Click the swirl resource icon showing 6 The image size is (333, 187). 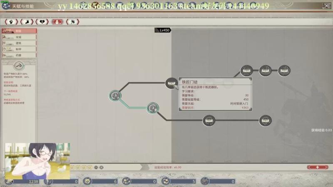click(x=87, y=181)
